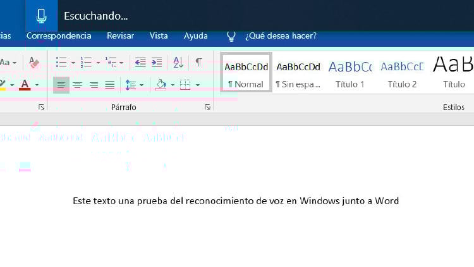
Task: Apply numbered list formatting
Action: pyautogui.click(x=86, y=63)
